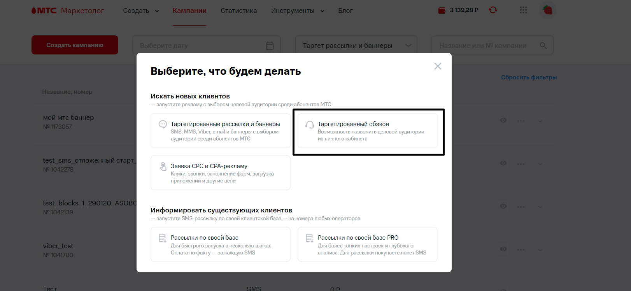Click chat bubble icon of targeted mailings card
Screen dimensions: 631x291
pyautogui.click(x=163, y=124)
